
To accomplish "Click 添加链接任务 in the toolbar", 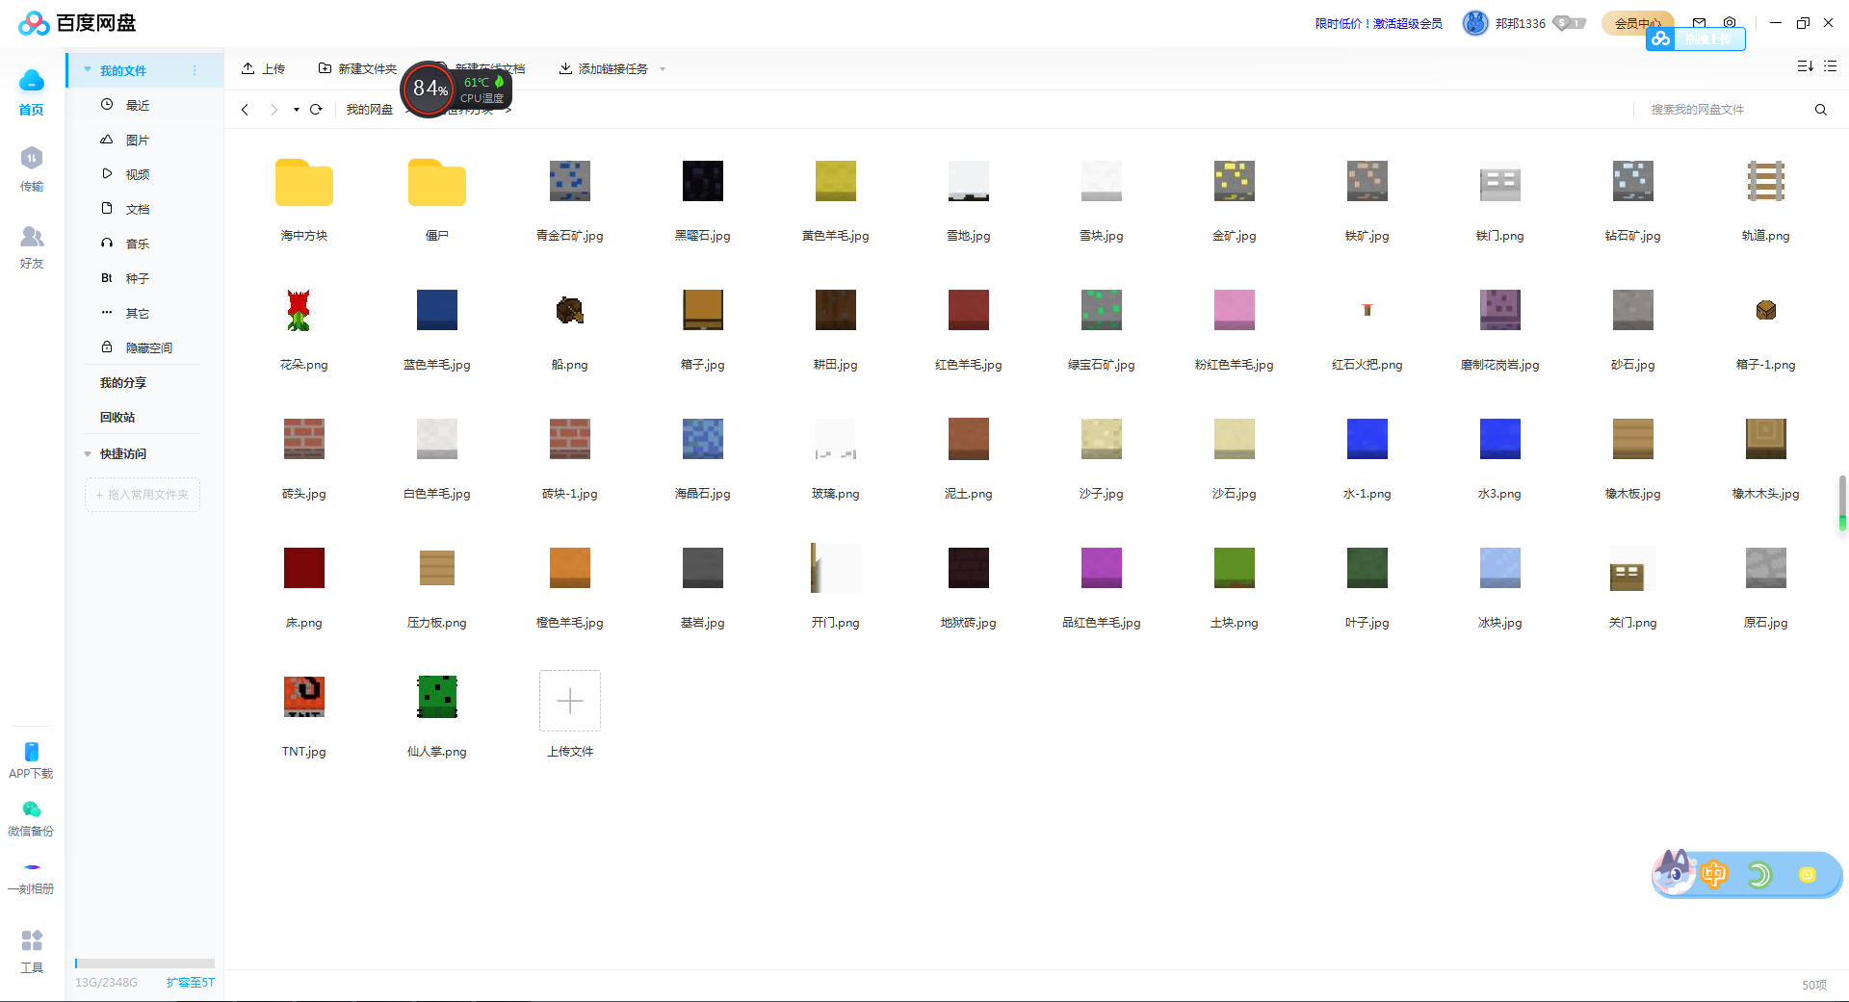I will [x=604, y=68].
